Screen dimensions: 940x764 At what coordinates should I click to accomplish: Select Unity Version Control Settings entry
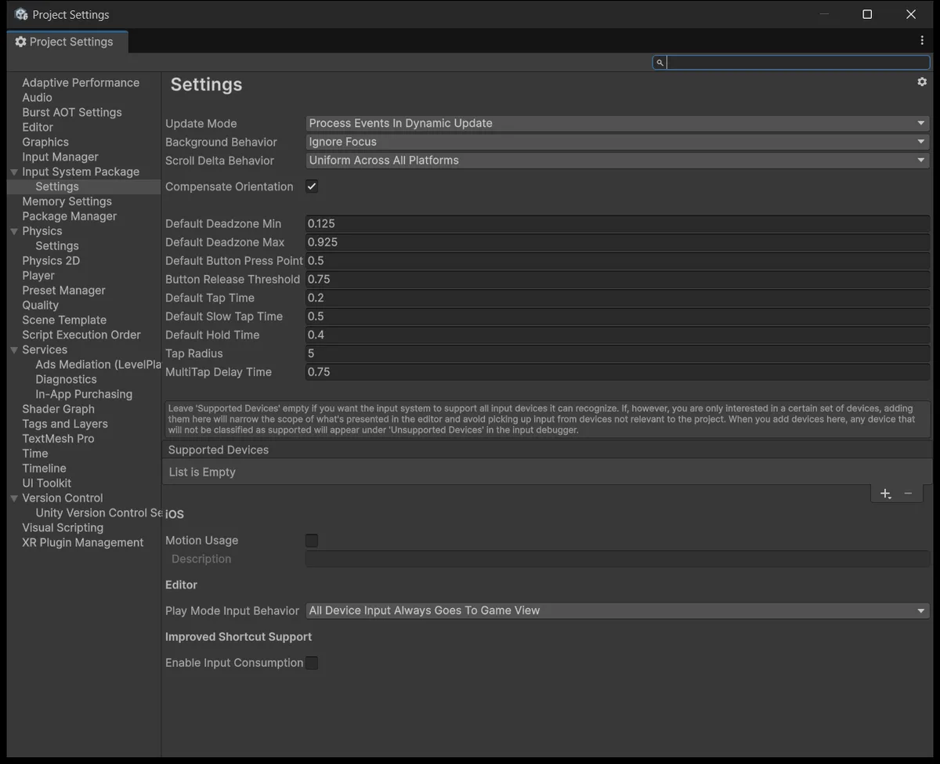pos(98,513)
